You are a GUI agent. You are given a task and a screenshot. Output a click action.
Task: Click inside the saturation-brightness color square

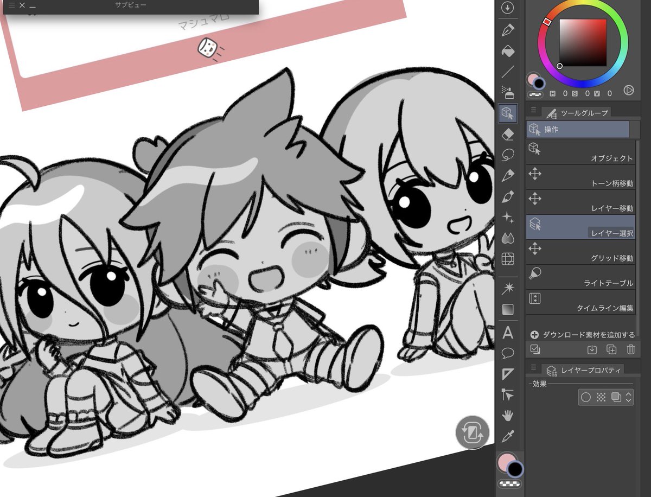(x=583, y=42)
